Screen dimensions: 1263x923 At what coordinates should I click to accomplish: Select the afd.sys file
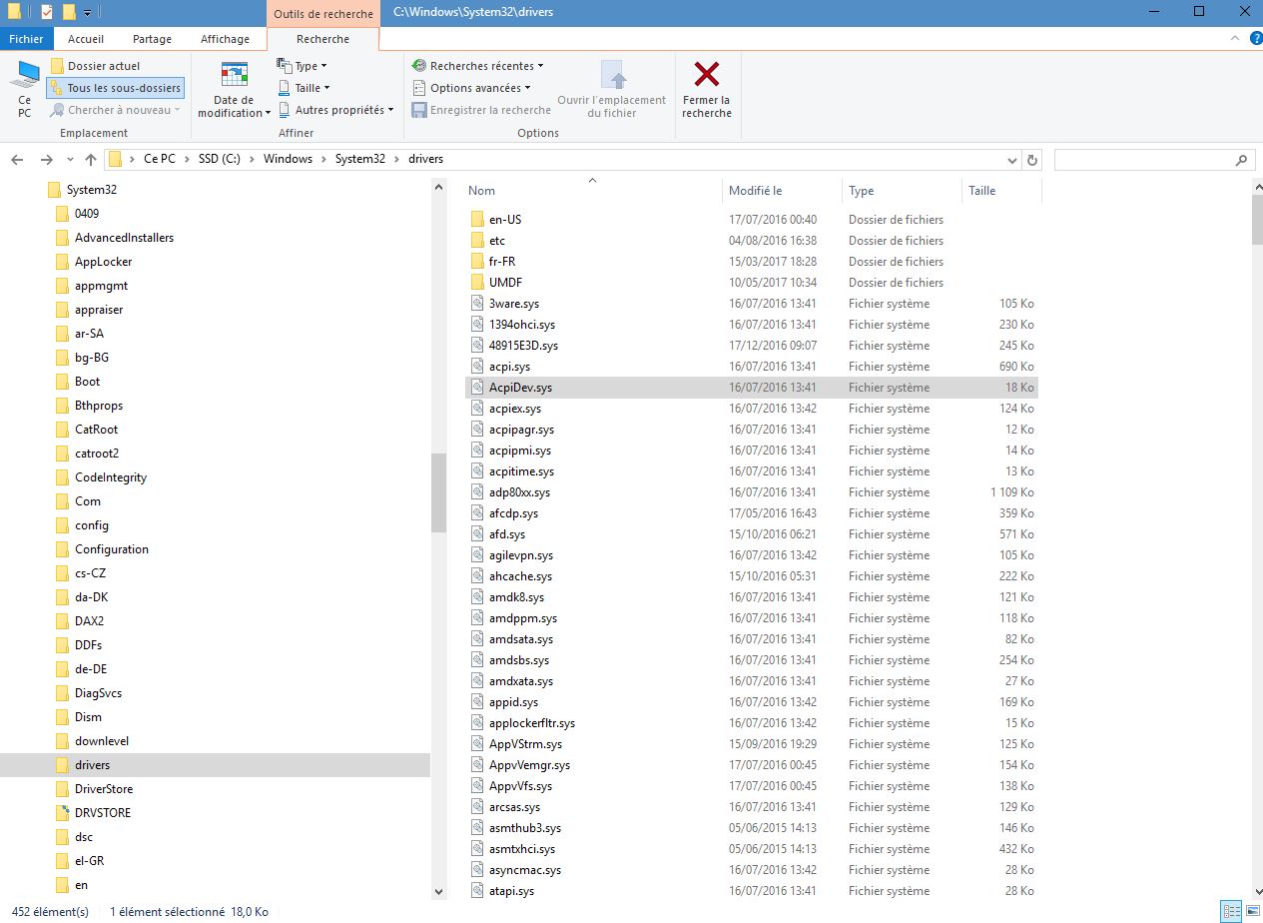click(506, 534)
